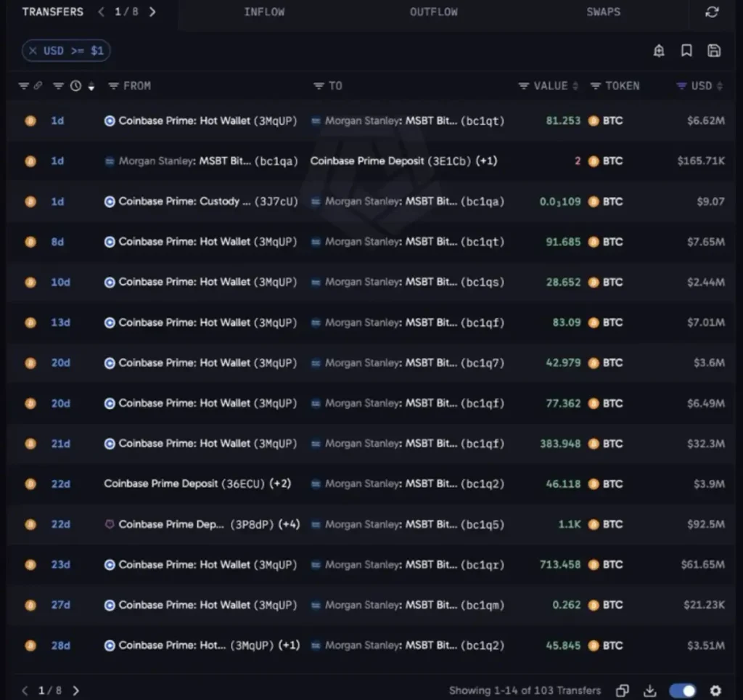Expand the (+1) senders in 45.845 row
Image resolution: width=743 pixels, height=700 pixels.
coord(289,646)
